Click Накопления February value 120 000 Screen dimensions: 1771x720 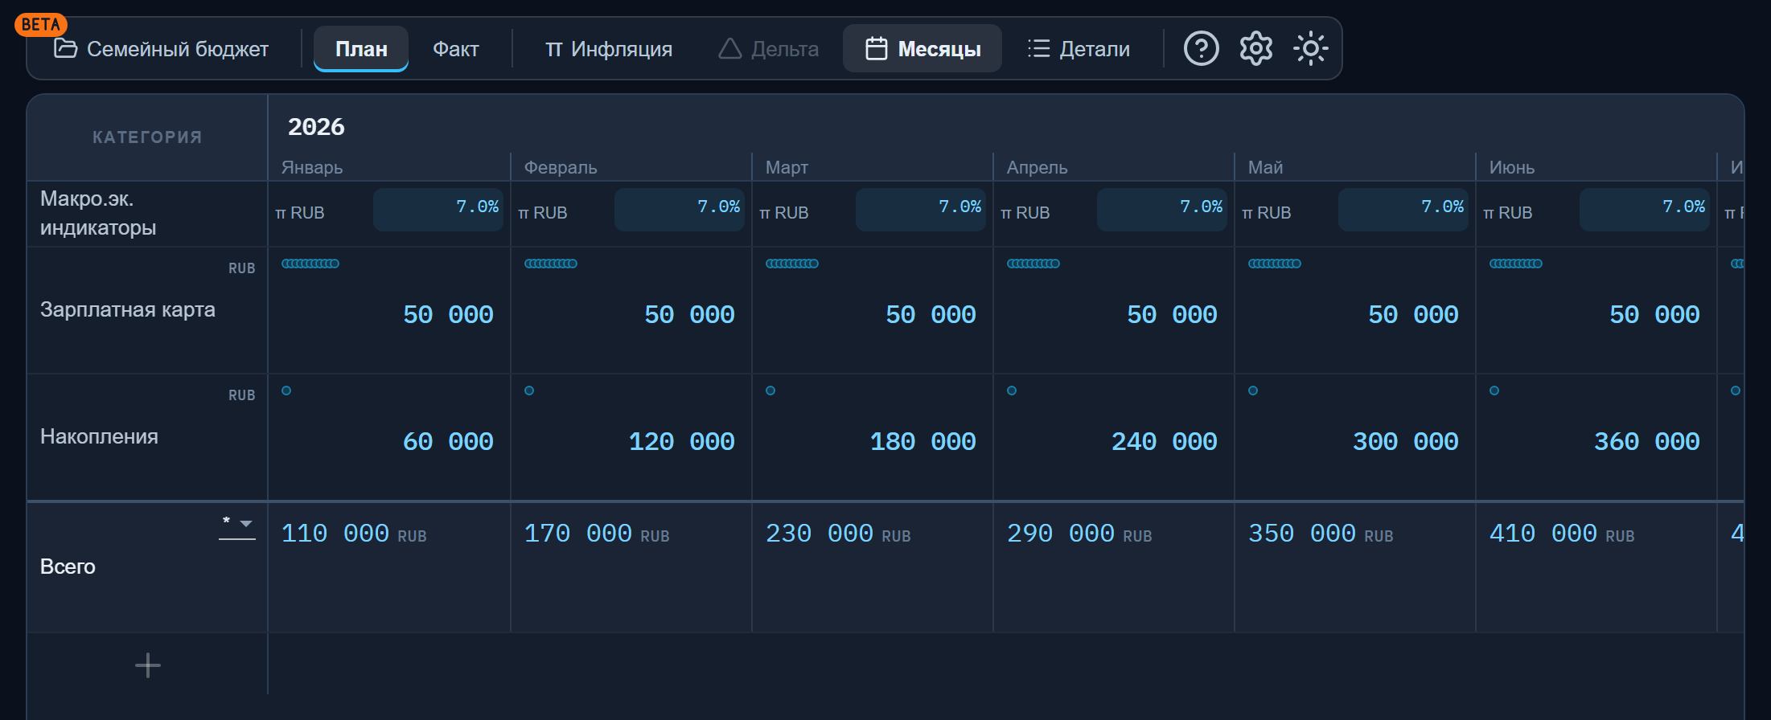[681, 441]
